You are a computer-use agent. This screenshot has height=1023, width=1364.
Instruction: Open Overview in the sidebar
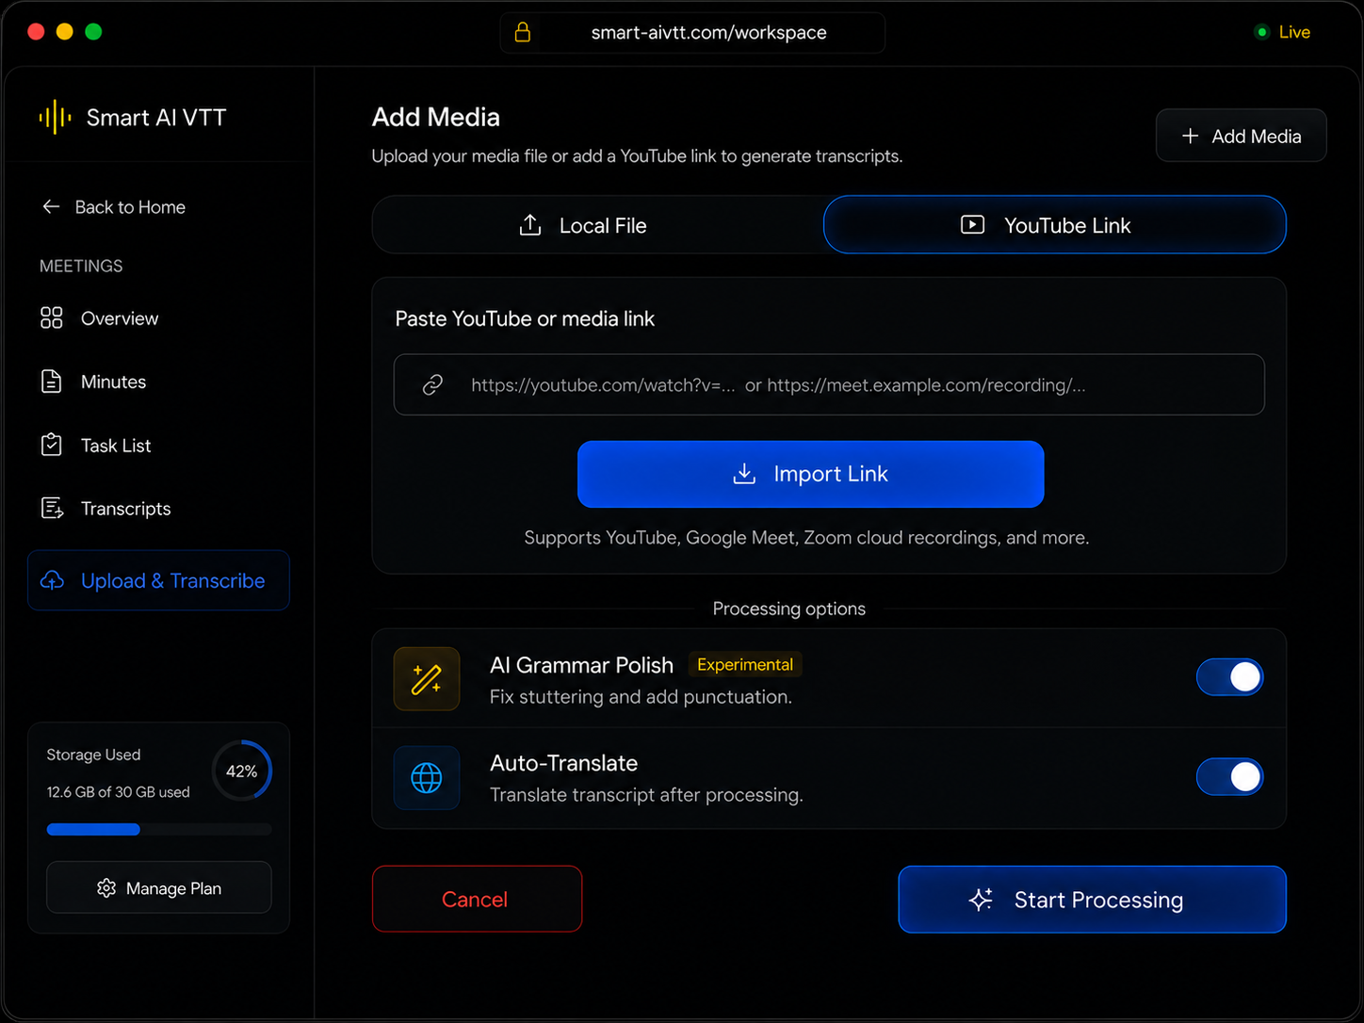[158, 318]
